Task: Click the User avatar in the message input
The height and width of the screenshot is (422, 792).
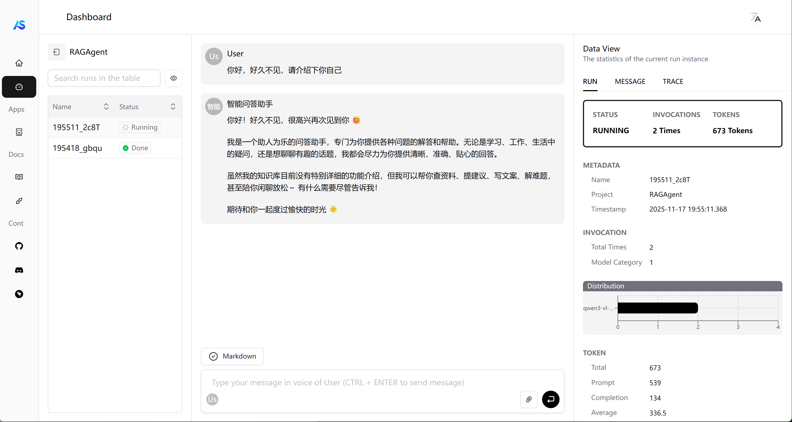Action: click(x=212, y=399)
